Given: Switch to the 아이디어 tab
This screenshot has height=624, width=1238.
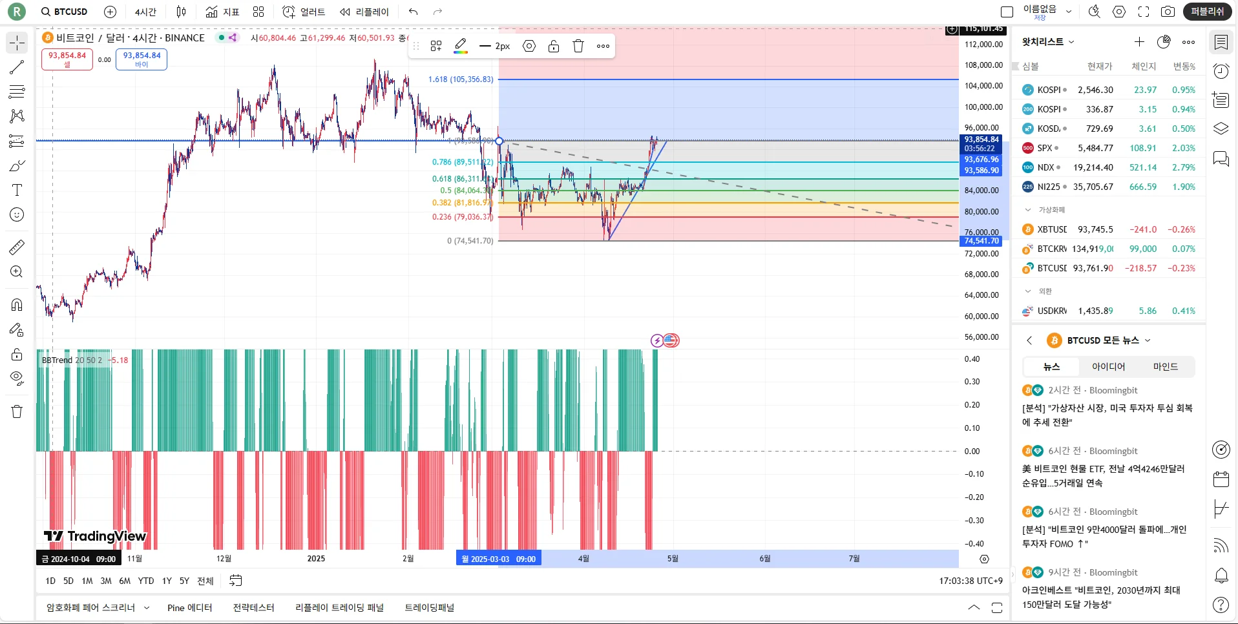Looking at the screenshot, I should 1108,367.
